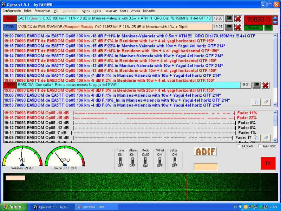The width and height of the screenshot is (281, 211).
Task: Erase the upper spots log
Action: (266, 102)
